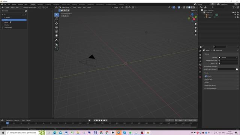Open the asset library selector dropdown
This screenshot has width=240, height=135.
click(x=13, y=11)
